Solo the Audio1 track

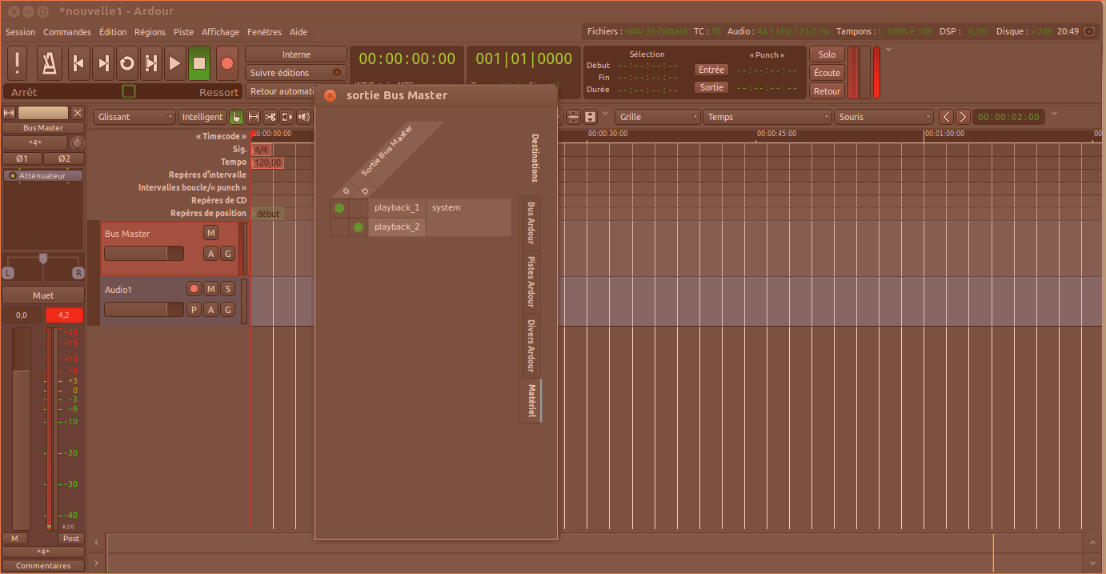(x=227, y=289)
